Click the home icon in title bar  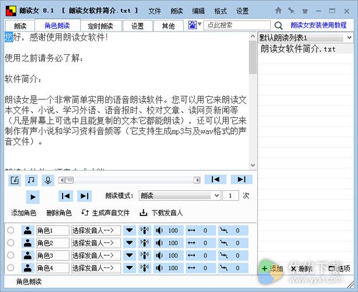[x=278, y=11]
